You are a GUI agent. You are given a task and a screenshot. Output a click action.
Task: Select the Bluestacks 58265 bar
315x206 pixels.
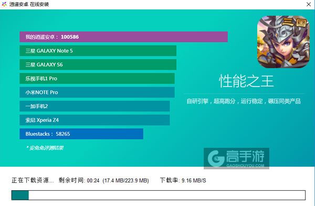click(x=81, y=134)
